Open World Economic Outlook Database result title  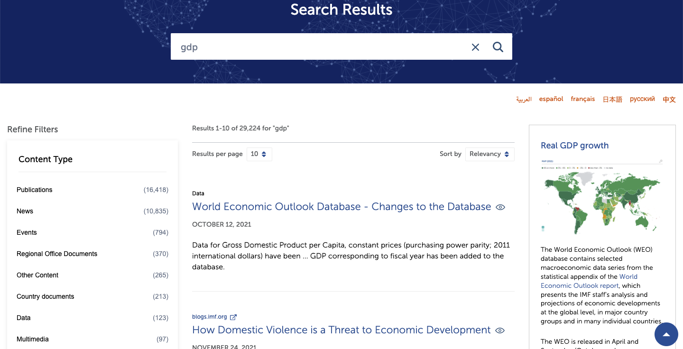pyautogui.click(x=341, y=207)
